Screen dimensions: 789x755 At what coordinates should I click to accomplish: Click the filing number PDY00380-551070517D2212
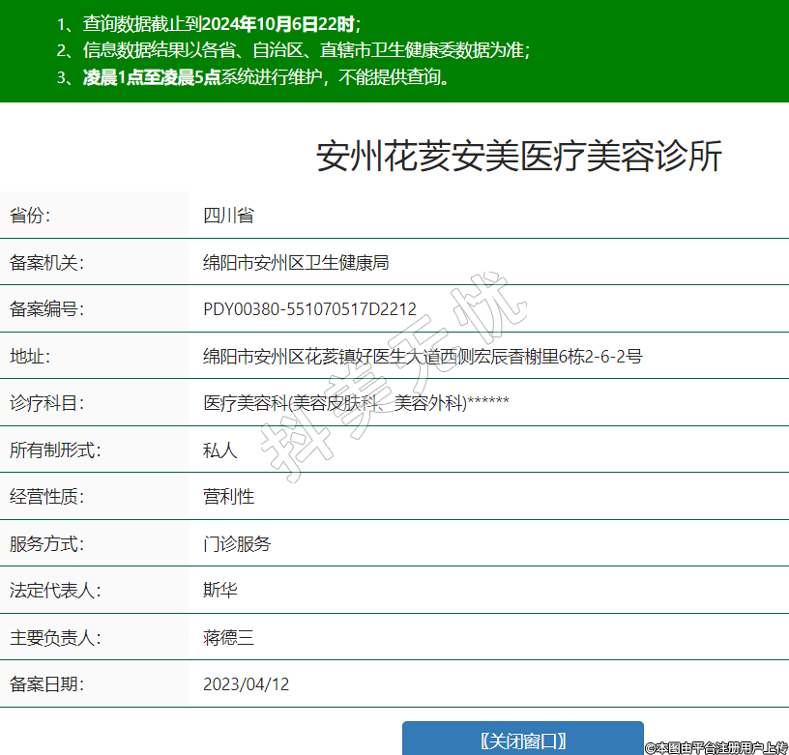(309, 309)
